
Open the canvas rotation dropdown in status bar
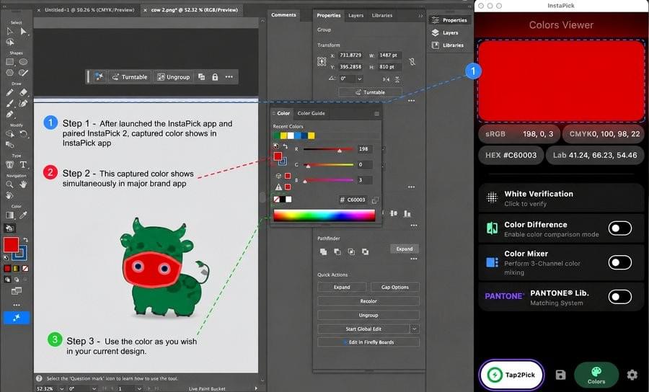point(94,388)
